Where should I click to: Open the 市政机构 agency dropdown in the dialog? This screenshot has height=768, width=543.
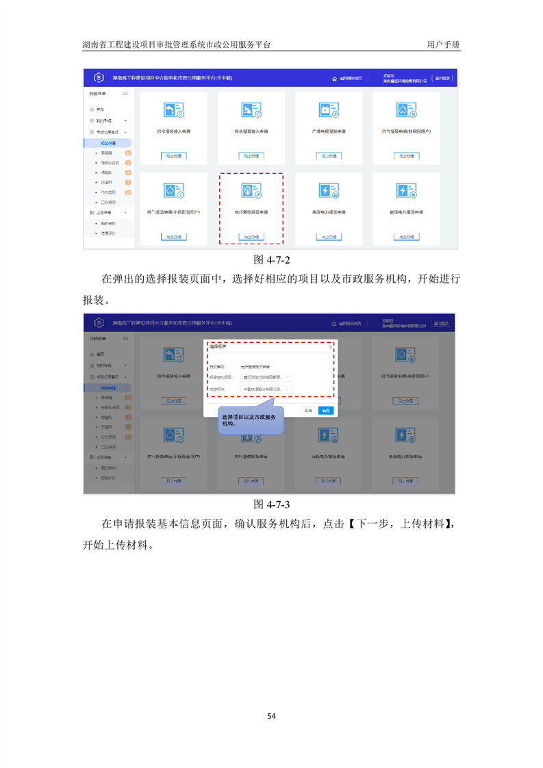click(x=266, y=389)
